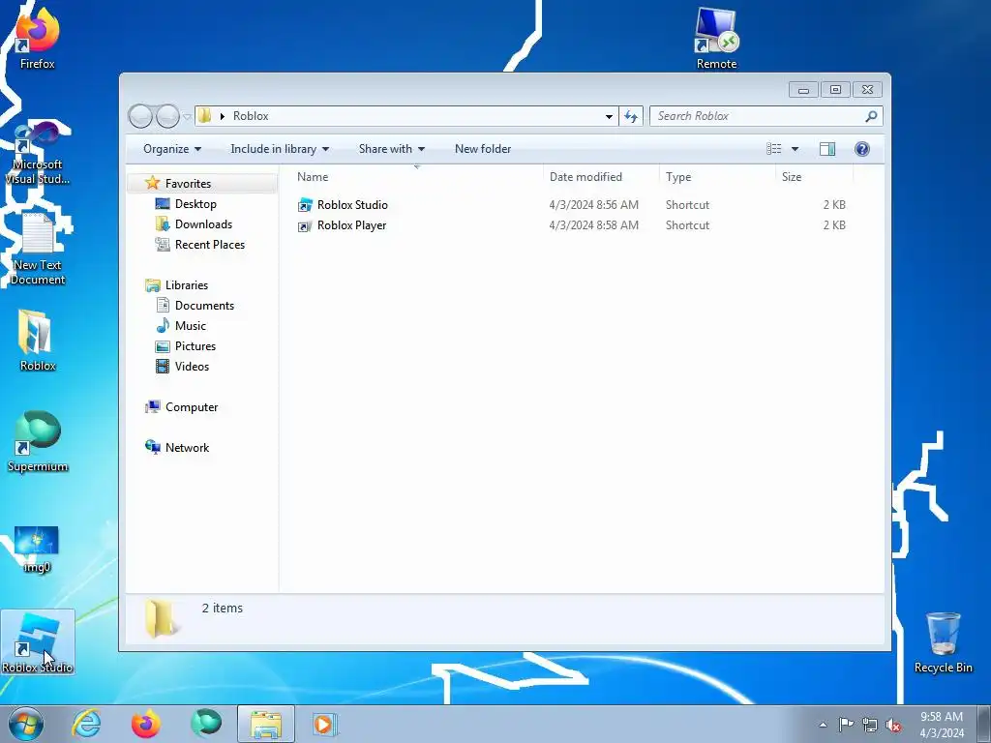This screenshot has height=743, width=991.
Task: Select Computer in the navigation pane
Action: click(191, 407)
